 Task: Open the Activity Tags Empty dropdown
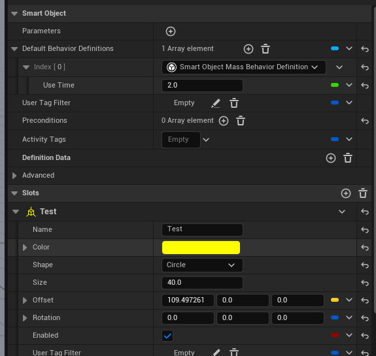(206, 140)
